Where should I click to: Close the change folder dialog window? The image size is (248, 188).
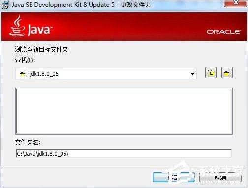coord(236,3)
